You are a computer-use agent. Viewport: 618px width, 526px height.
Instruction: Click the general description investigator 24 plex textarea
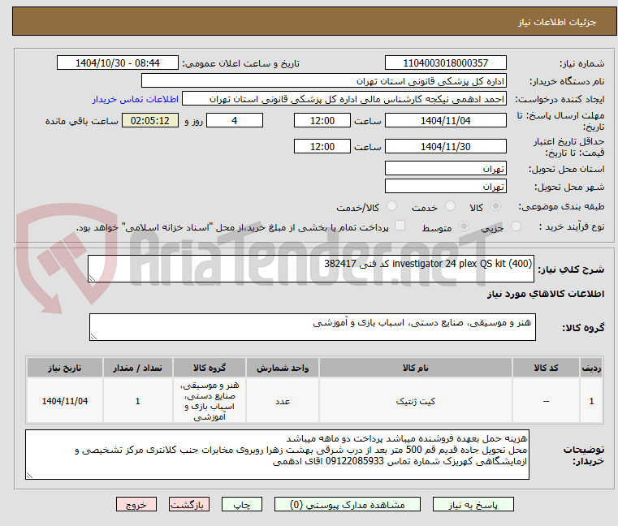[x=311, y=269]
